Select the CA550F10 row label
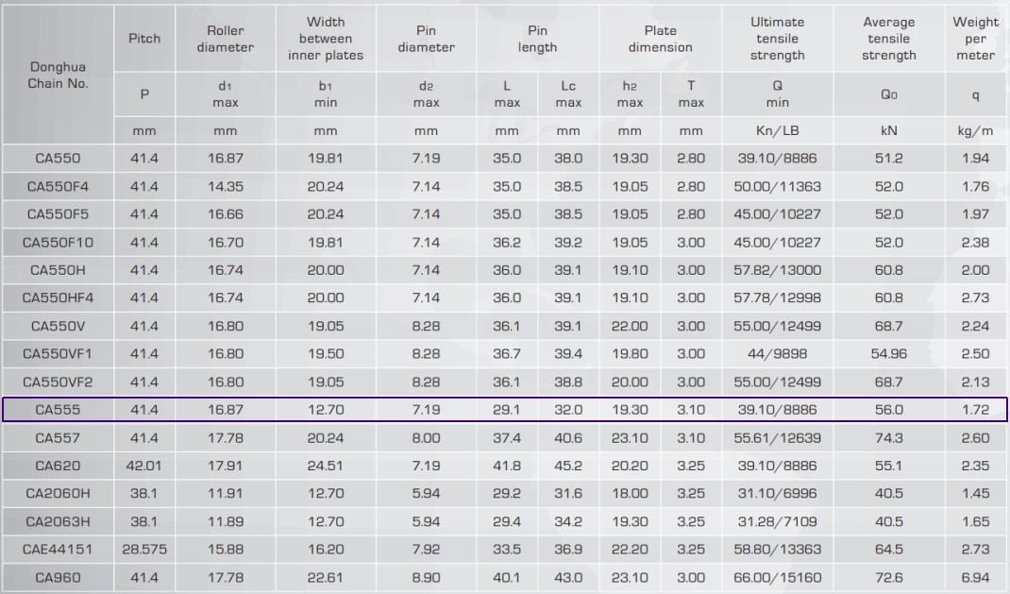 click(58, 243)
